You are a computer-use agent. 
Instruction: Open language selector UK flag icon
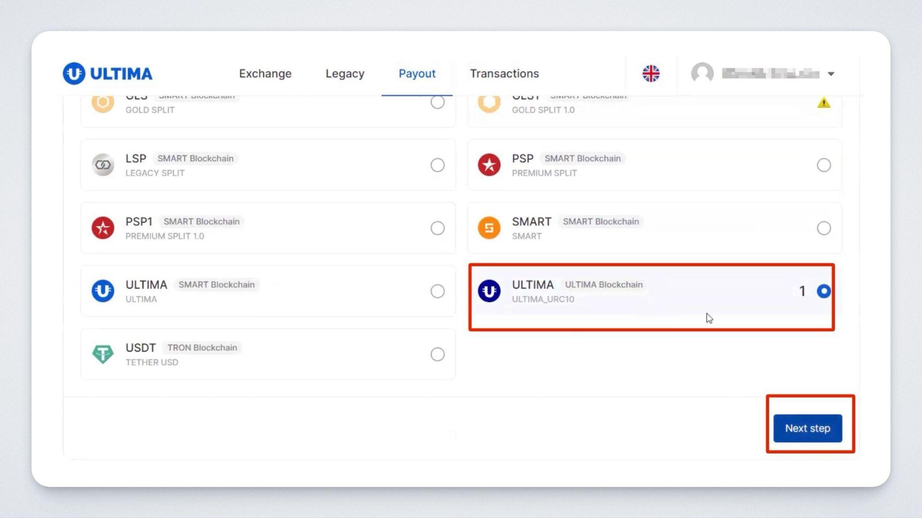tap(651, 73)
